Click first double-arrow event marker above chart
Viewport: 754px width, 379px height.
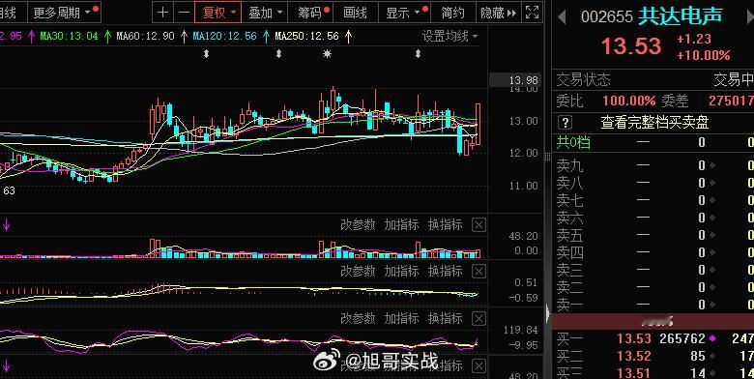[206, 54]
